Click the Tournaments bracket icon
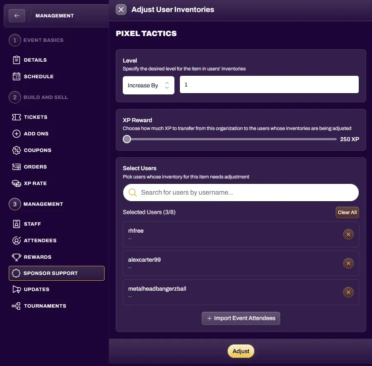This screenshot has height=366, width=372. pos(16,306)
